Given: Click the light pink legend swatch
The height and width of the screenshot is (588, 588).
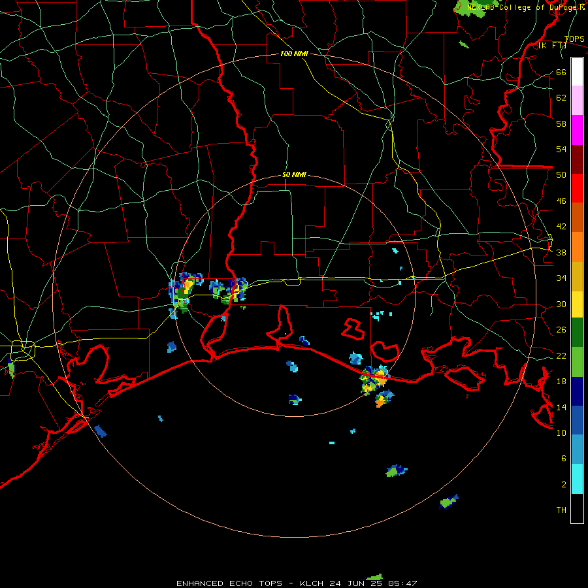Looking at the screenshot, I should (x=577, y=100).
